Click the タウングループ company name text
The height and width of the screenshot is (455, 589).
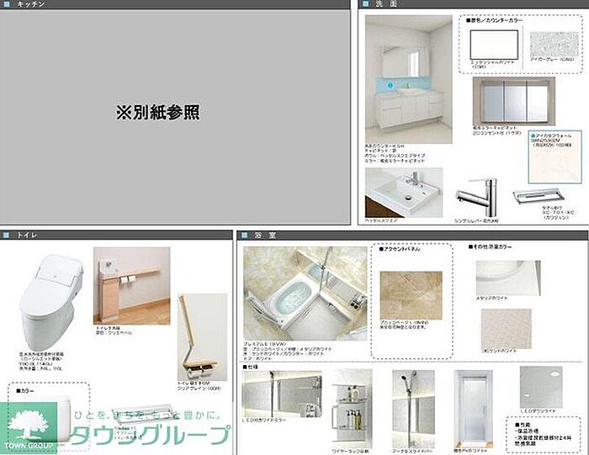point(150,436)
